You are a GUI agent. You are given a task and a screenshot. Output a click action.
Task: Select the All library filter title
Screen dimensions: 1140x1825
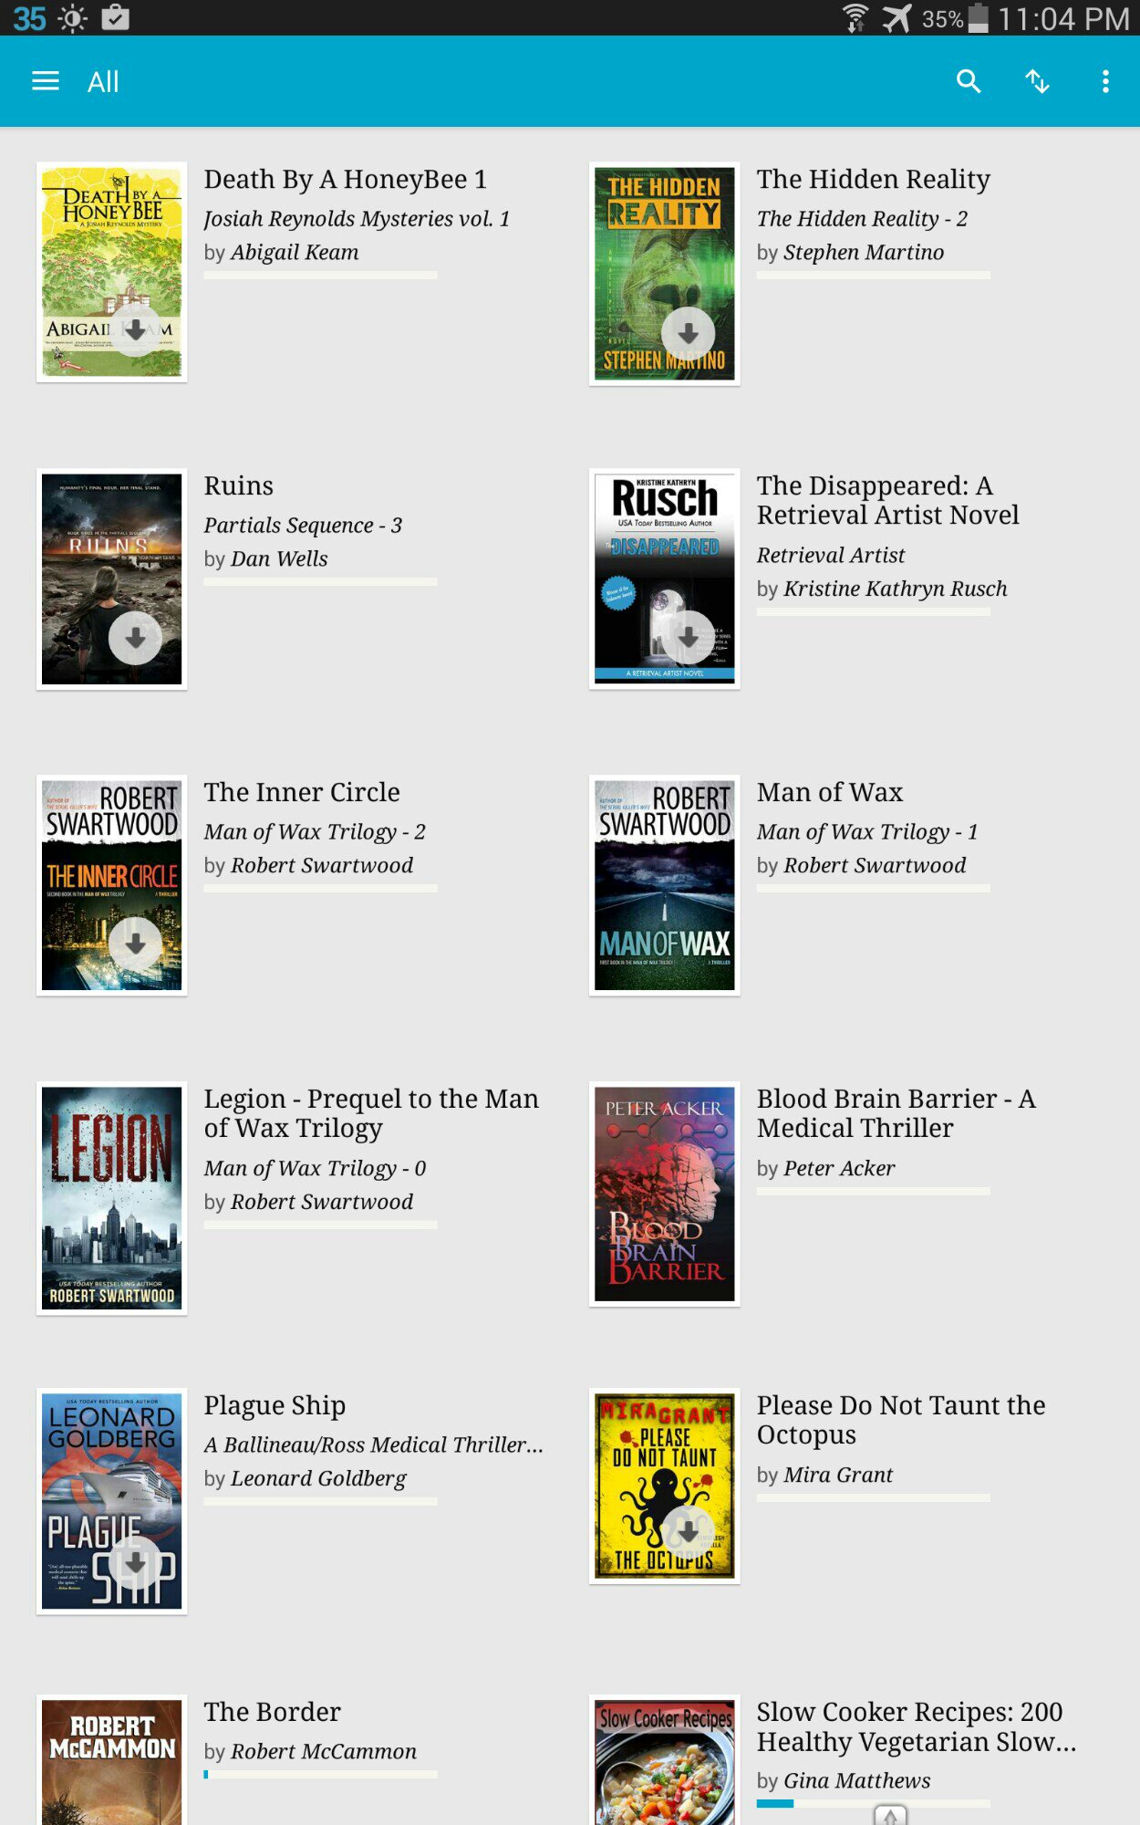(x=103, y=82)
